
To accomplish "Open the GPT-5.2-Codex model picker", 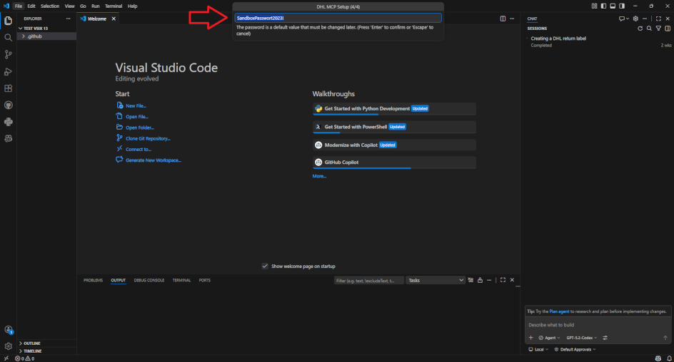I will coord(580,338).
